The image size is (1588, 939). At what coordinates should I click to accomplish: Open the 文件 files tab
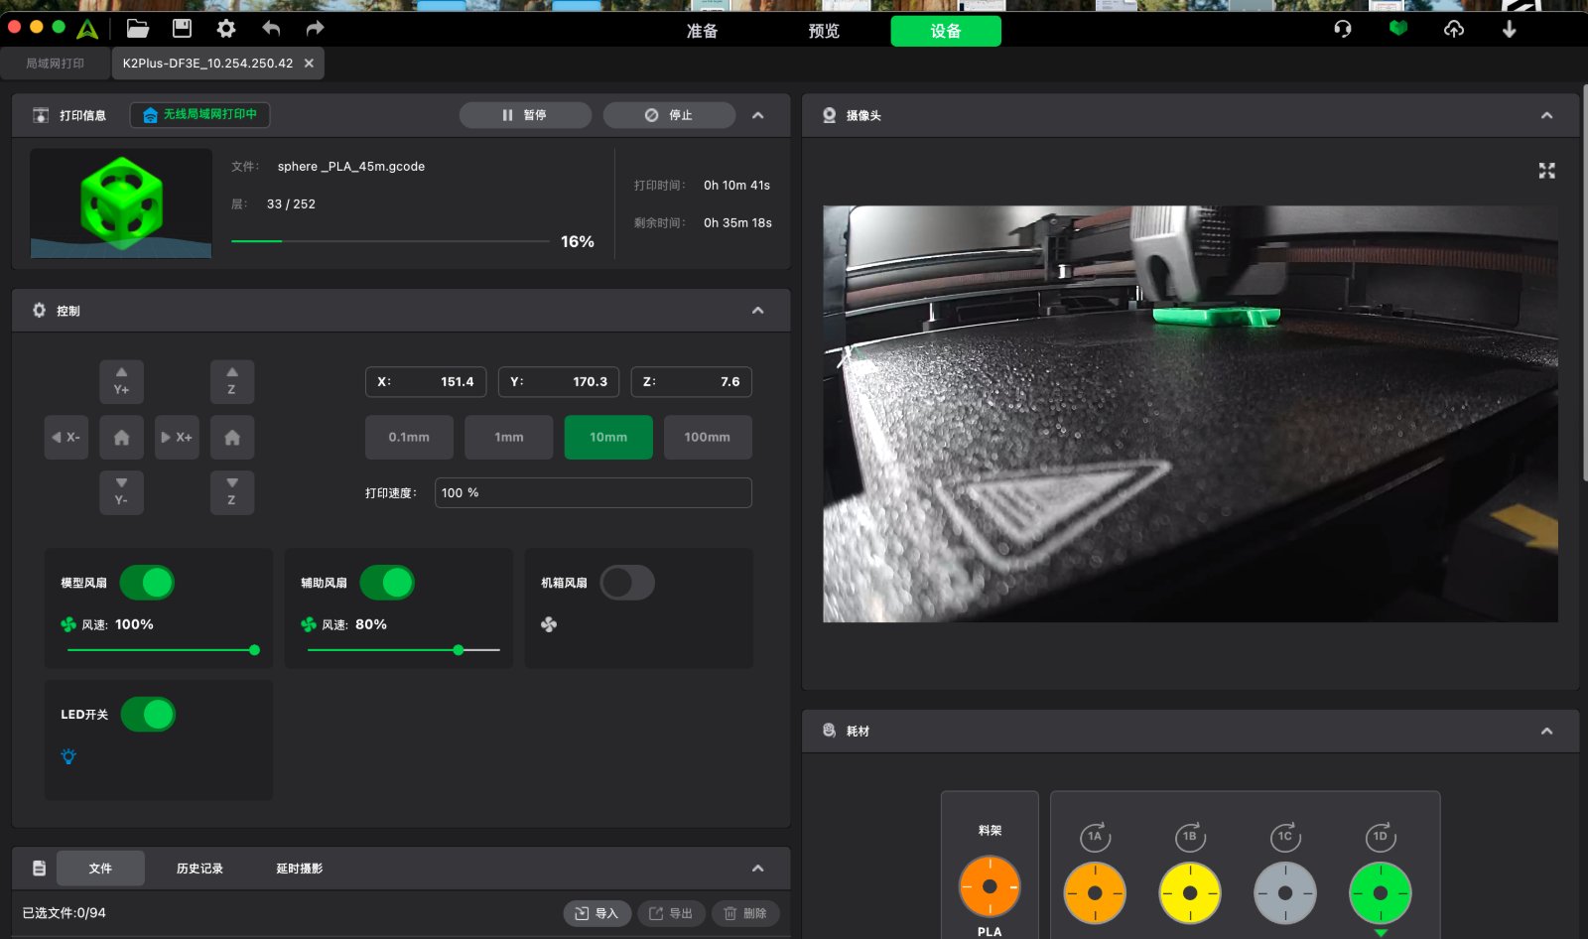(100, 869)
